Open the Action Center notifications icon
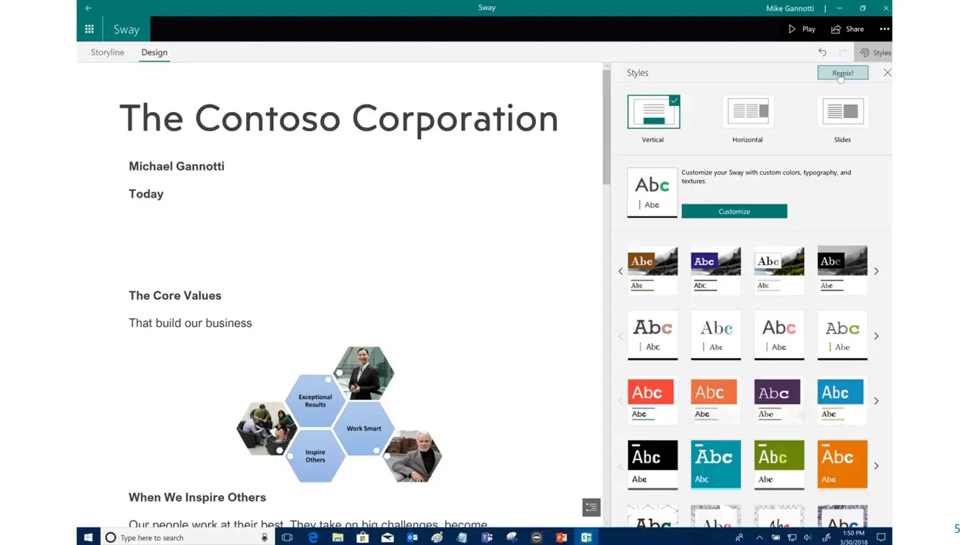Image resolution: width=969 pixels, height=545 pixels. tap(881, 537)
